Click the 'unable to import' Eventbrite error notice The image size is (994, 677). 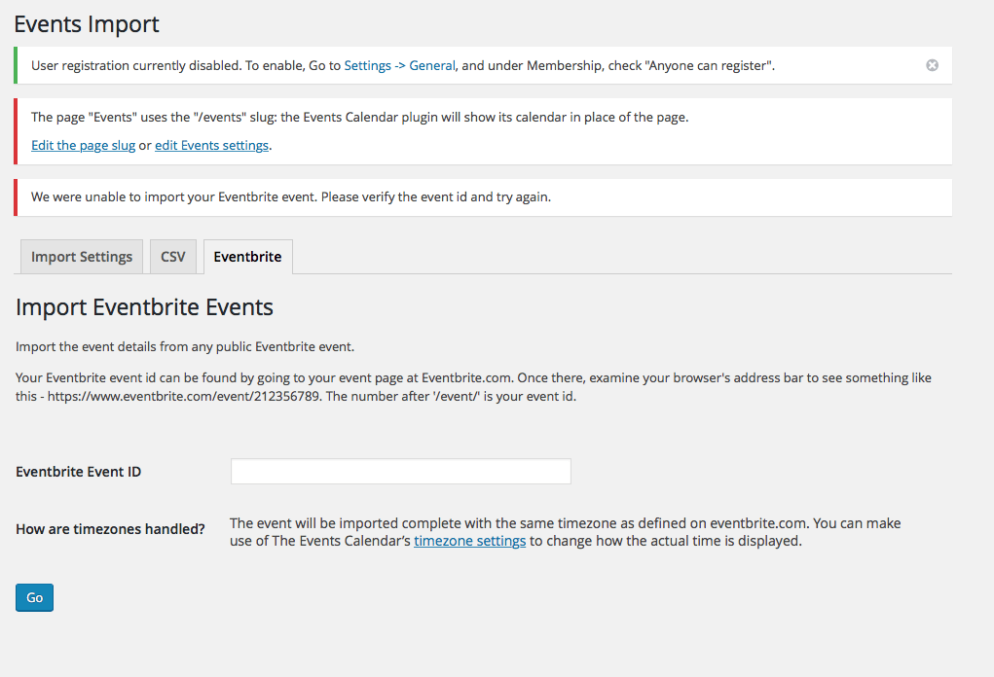291,196
